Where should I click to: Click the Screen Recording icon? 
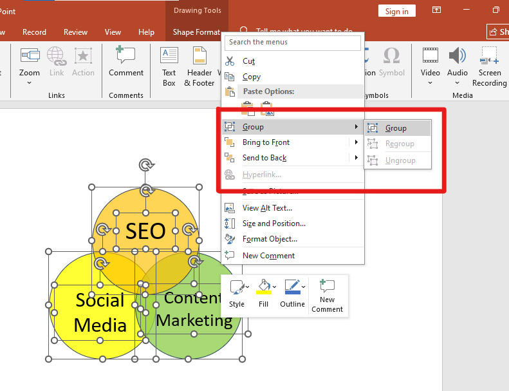[489, 64]
